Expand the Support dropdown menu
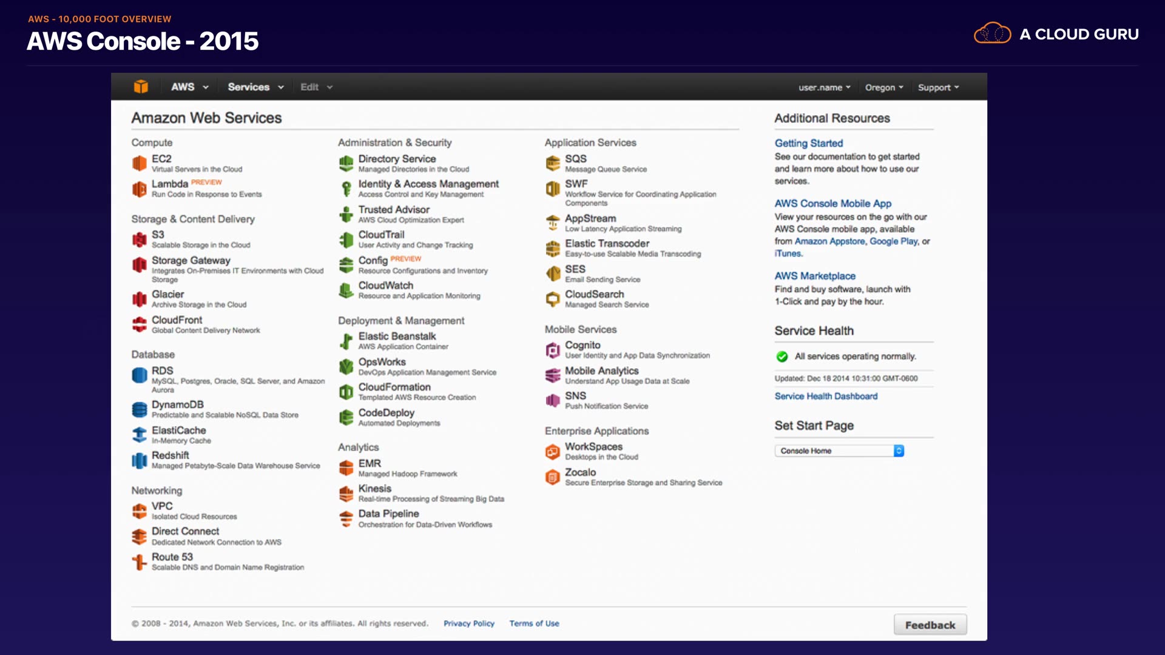Image resolution: width=1165 pixels, height=655 pixels. 938,87
